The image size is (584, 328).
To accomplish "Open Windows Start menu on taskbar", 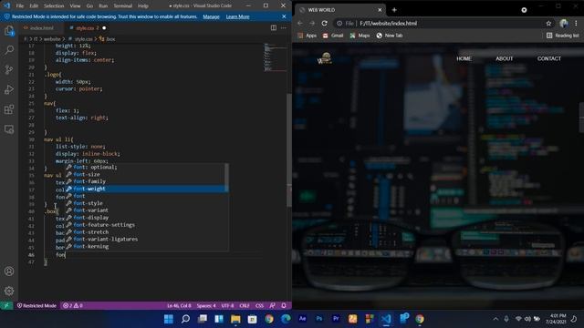I will pos(169,319).
